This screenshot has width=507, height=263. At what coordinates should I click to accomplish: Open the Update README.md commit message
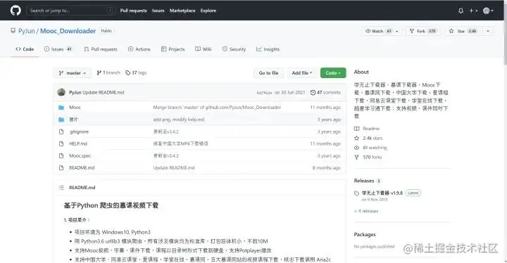104,92
